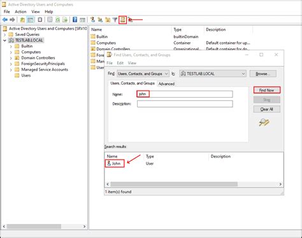The height and width of the screenshot is (238, 302).
Task: Click the clipboard icon in the toolbar
Action: click(x=40, y=20)
